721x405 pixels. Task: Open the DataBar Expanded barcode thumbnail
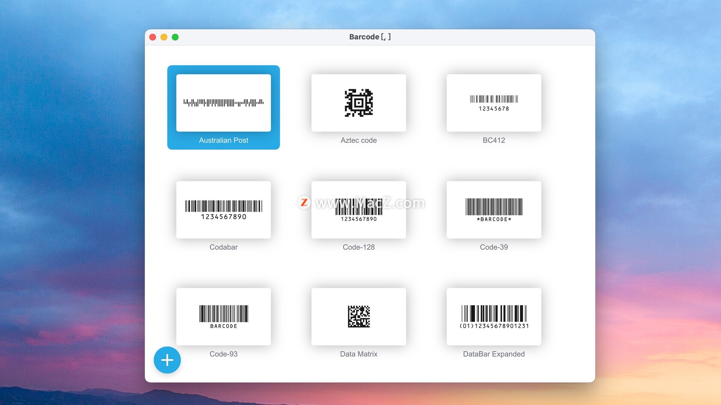coord(494,316)
